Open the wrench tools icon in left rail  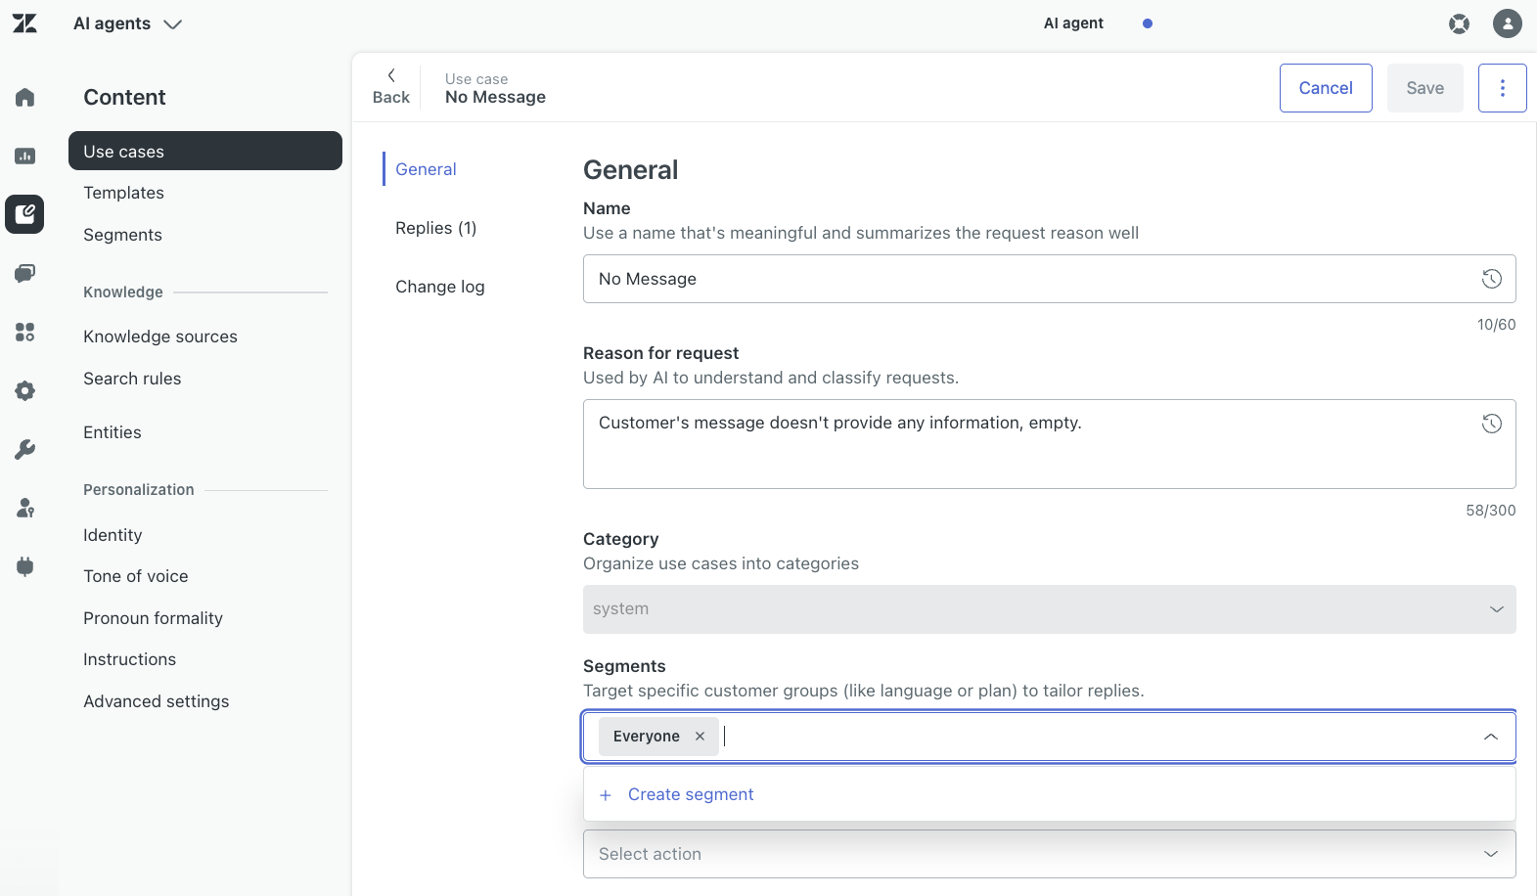click(x=25, y=449)
